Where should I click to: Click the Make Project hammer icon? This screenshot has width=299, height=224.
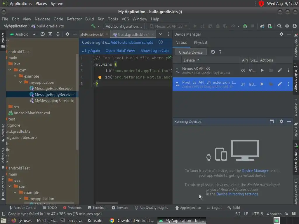pos(93,26)
